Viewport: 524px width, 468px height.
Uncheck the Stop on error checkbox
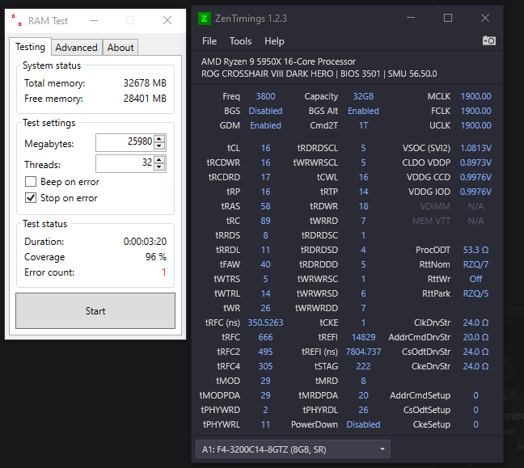point(31,198)
